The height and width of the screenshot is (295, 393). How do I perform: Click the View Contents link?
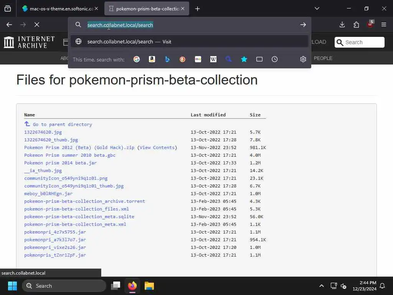157,147
